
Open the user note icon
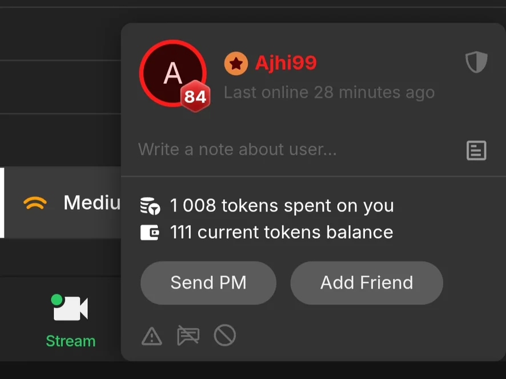(476, 150)
